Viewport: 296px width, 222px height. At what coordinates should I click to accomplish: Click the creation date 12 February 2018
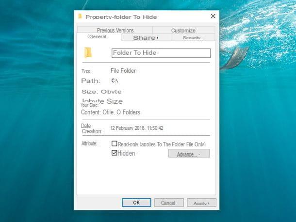pyautogui.click(x=137, y=128)
